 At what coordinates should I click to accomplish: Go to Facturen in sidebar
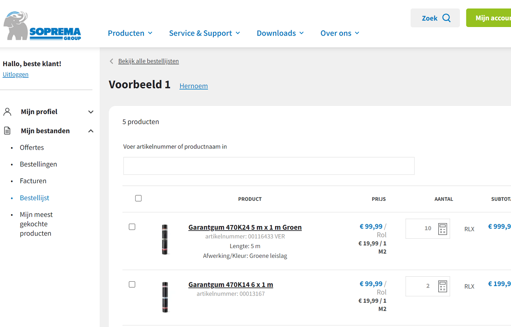33,181
